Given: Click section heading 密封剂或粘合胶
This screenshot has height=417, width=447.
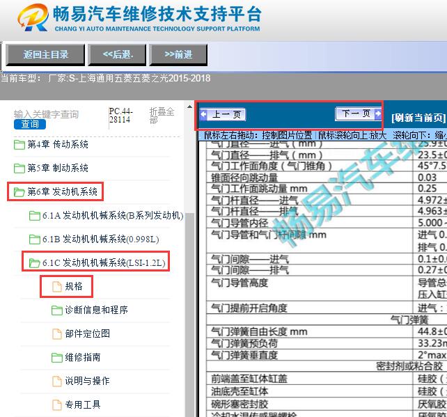Looking at the screenshot, I should click(409, 366).
